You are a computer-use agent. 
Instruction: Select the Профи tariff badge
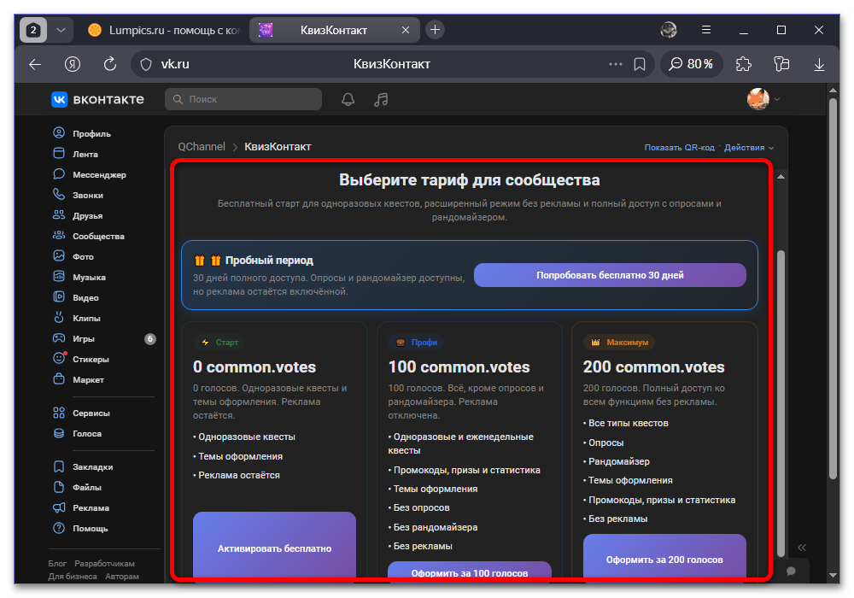(416, 342)
